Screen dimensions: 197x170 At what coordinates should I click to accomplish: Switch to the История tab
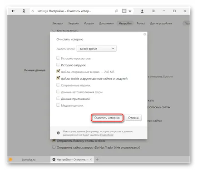89,23
